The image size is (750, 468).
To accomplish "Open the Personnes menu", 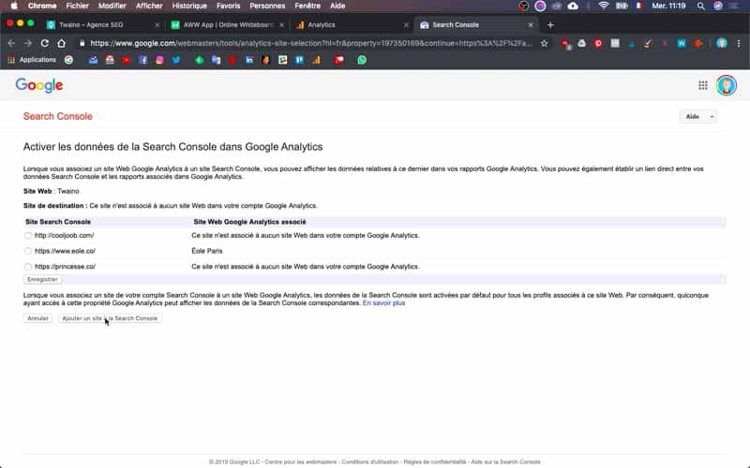I will [x=267, y=6].
